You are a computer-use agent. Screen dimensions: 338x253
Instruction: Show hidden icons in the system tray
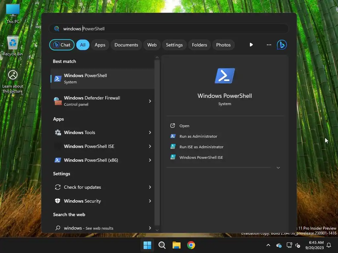[x=268, y=245]
